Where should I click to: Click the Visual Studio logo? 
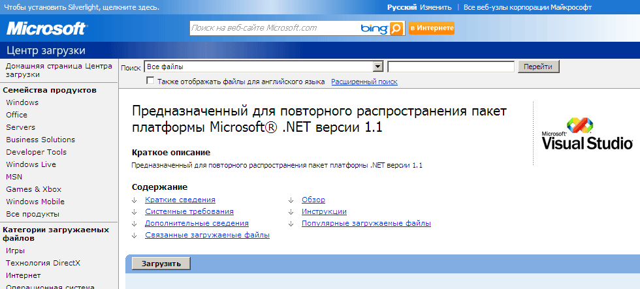(587, 134)
